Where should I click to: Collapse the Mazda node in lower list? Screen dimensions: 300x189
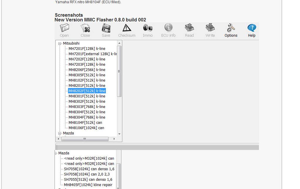56,153
